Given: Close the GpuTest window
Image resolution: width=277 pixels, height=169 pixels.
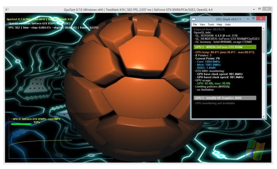Looking at the screenshot, I should [267, 9].
